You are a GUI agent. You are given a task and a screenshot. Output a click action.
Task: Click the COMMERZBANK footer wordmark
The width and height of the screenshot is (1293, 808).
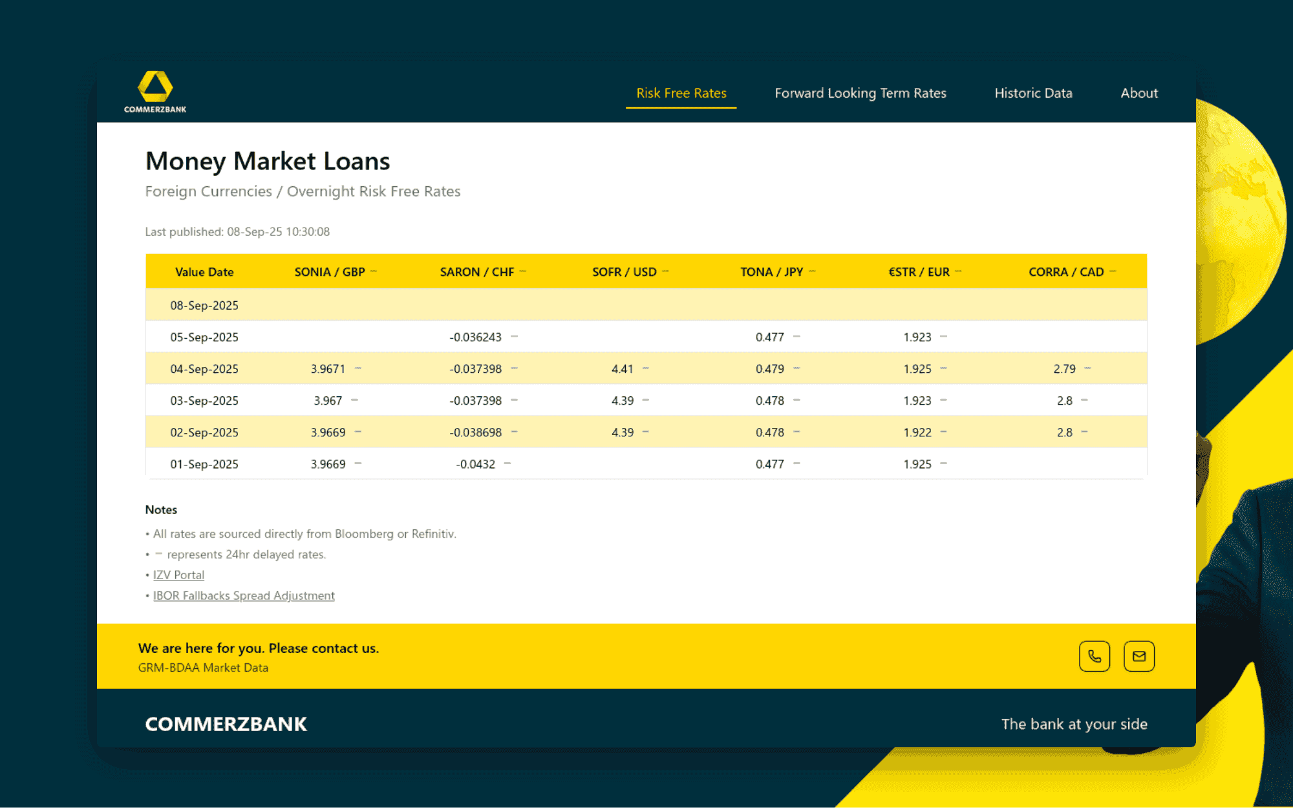click(226, 724)
